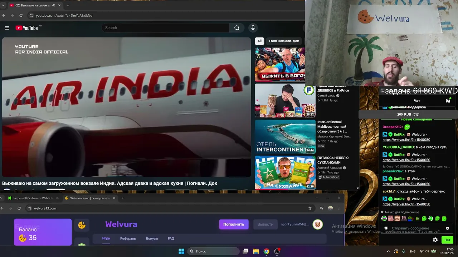Open the "FAQ" tab on Welvura
The height and width of the screenshot is (257, 458).
pyautogui.click(x=171, y=238)
